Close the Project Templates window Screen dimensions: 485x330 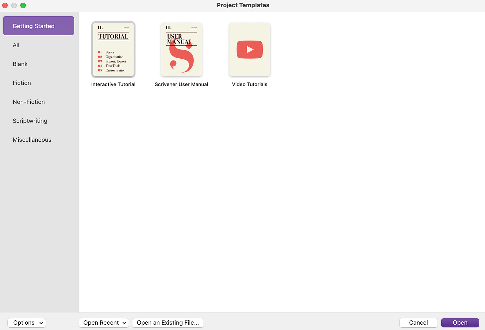coord(5,5)
